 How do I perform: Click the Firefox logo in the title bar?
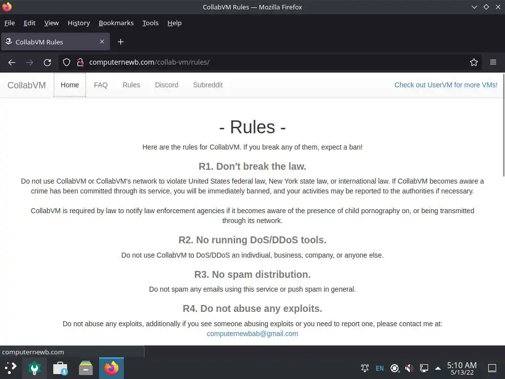click(x=7, y=7)
